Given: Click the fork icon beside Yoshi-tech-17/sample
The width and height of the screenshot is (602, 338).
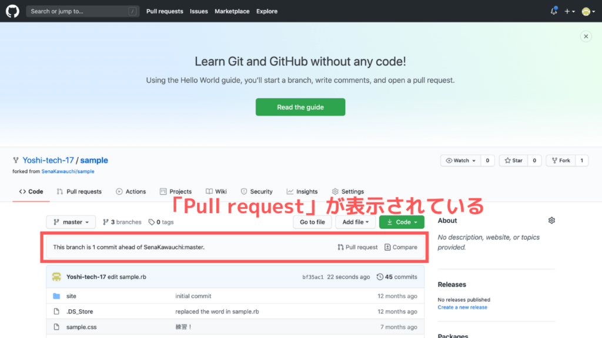Looking at the screenshot, I should click(x=16, y=160).
